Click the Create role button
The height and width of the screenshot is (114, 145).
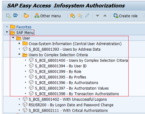pos(126,16)
